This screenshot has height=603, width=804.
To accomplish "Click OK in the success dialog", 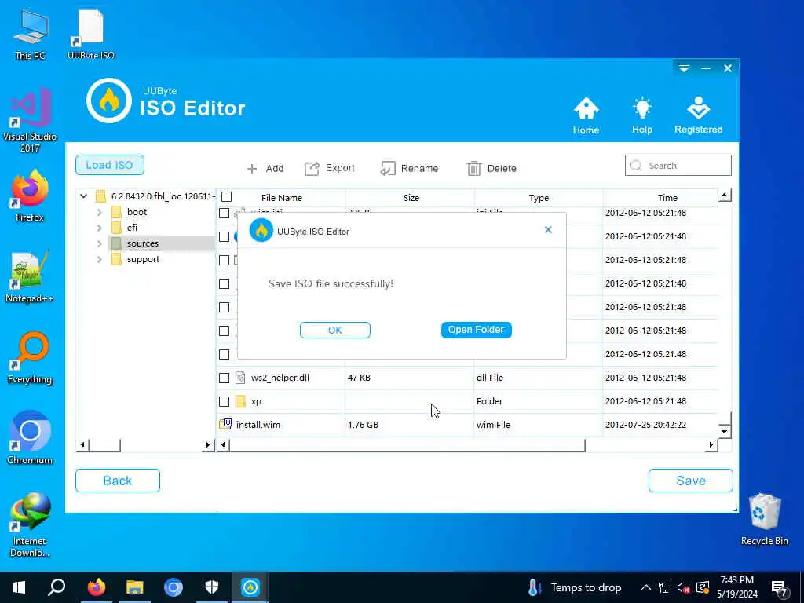I will coord(334,331).
